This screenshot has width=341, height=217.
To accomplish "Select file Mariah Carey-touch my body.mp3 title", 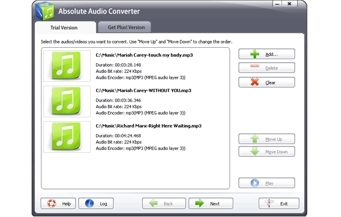I will [x=144, y=55].
